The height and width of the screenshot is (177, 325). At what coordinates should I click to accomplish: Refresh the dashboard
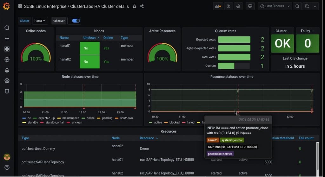click(x=307, y=6)
